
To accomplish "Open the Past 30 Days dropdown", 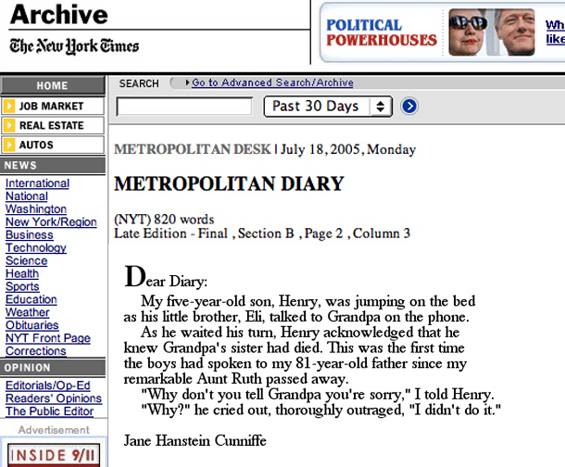I will click(328, 107).
